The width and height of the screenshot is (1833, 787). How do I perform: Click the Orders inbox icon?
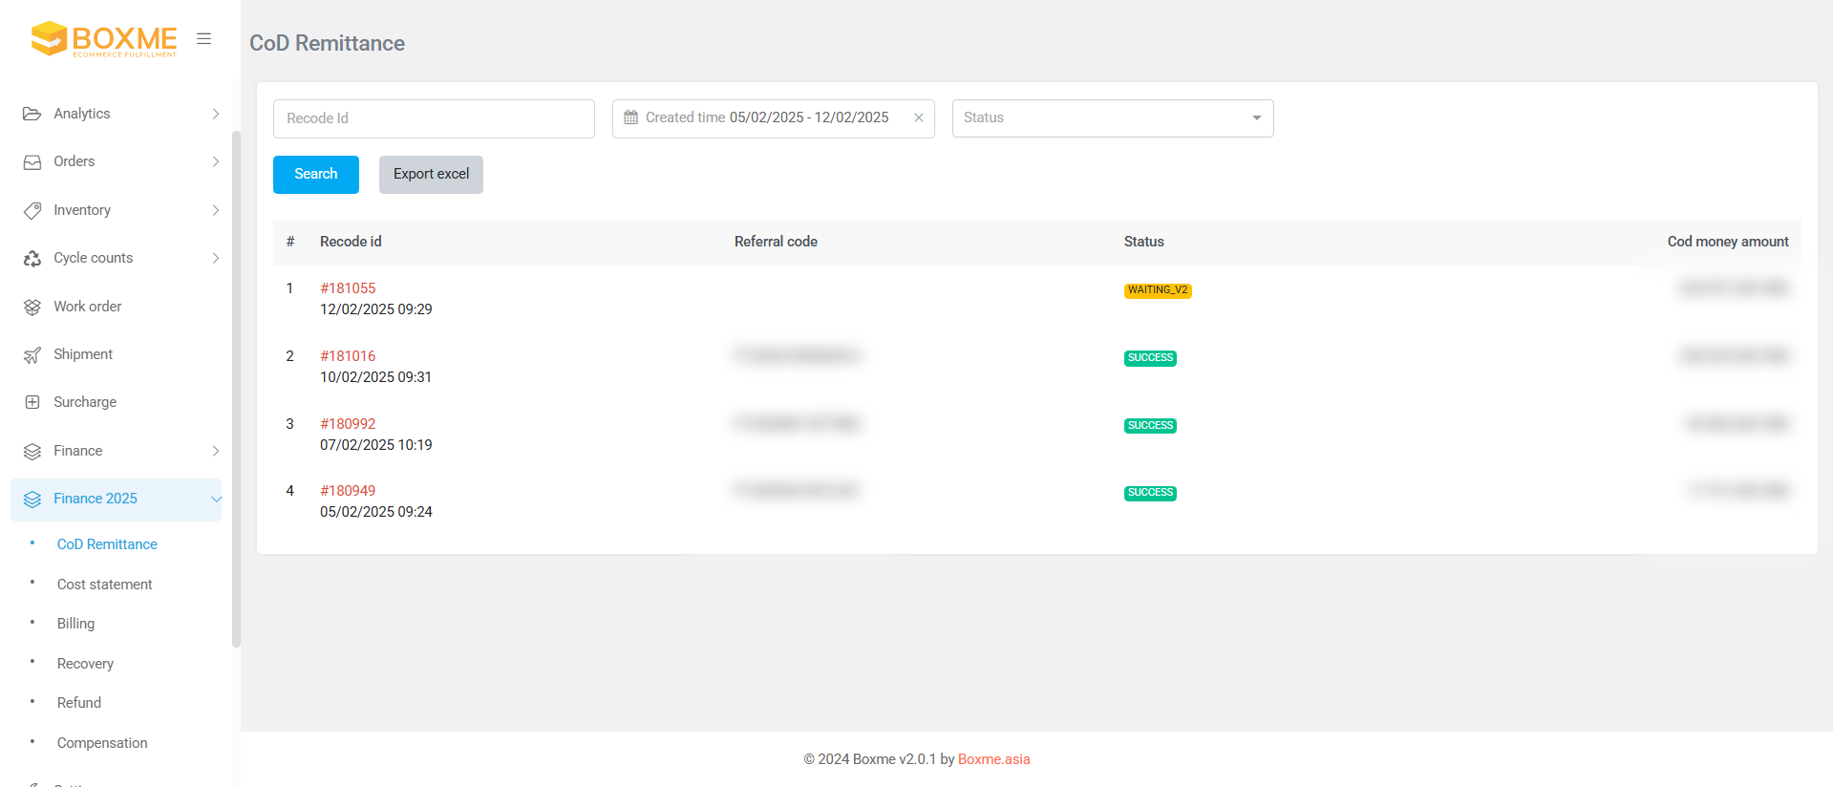(32, 162)
